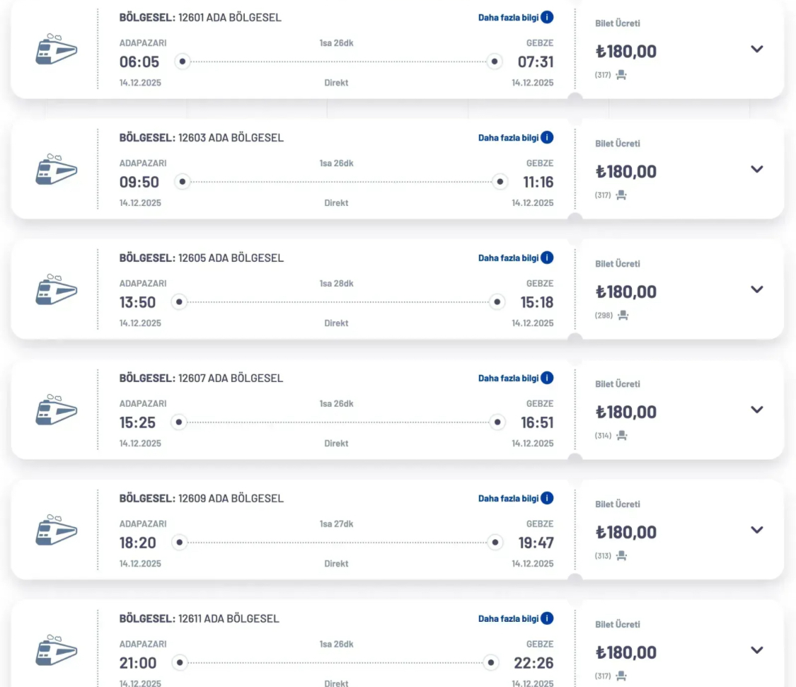
Task: Click the info icon for train 12611
Action: 547,619
